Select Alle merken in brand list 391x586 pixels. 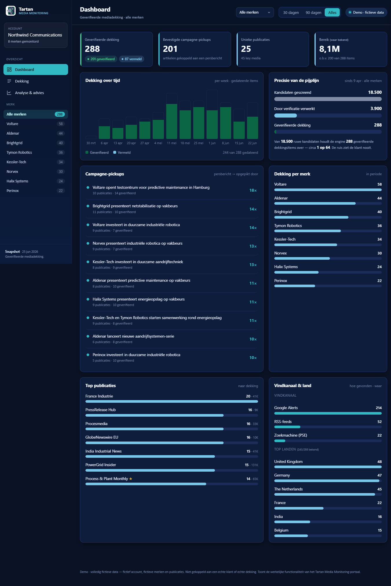coord(36,114)
